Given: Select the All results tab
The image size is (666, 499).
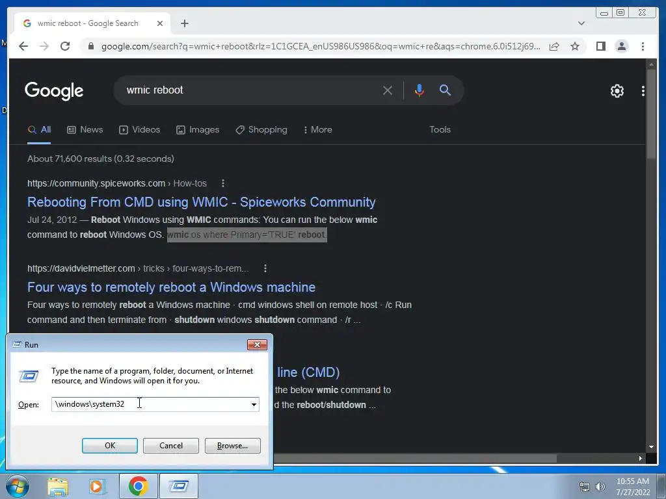Looking at the screenshot, I should pyautogui.click(x=39, y=130).
